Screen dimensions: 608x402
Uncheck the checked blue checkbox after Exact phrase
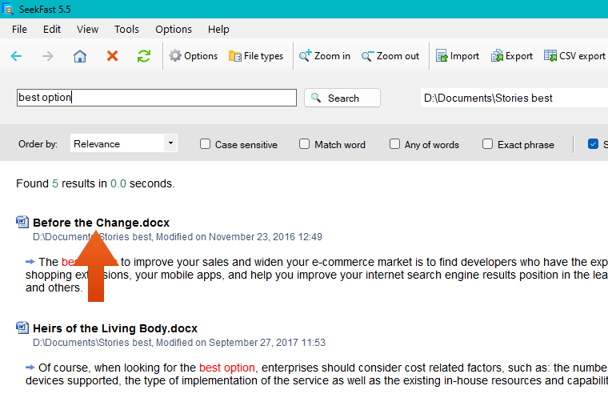click(x=593, y=144)
